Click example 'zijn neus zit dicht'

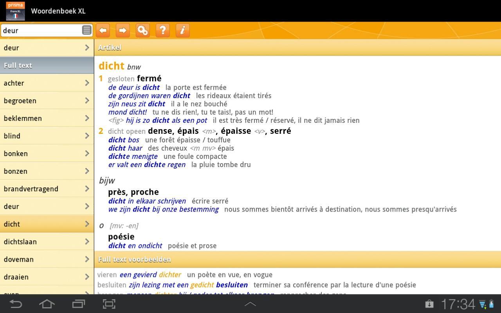pyautogui.click(x=137, y=104)
